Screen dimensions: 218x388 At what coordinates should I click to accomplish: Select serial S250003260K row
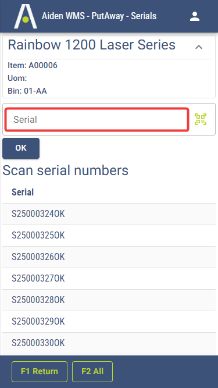(x=109, y=257)
